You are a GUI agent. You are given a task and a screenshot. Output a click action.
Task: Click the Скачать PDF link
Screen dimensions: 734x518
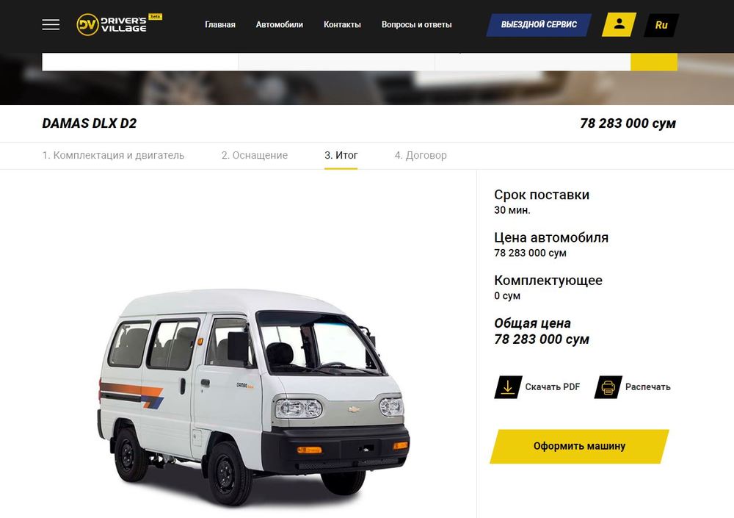tap(553, 386)
